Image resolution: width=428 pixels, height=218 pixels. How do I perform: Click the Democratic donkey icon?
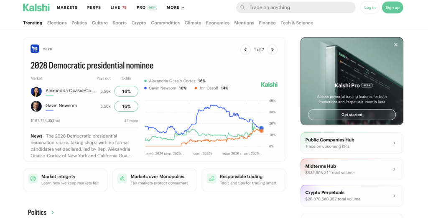(x=35, y=49)
